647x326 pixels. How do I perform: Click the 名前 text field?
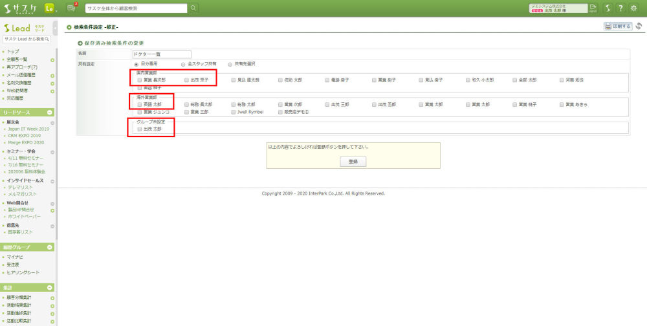pos(162,54)
